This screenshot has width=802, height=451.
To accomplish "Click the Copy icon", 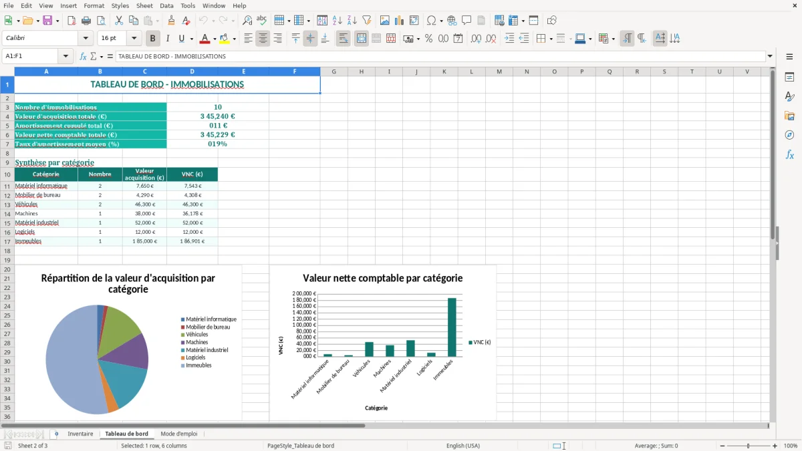I will coord(134,21).
